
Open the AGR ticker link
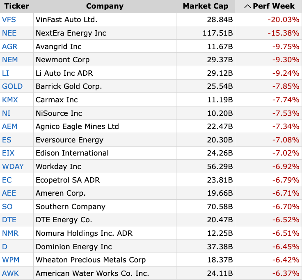tap(10, 47)
